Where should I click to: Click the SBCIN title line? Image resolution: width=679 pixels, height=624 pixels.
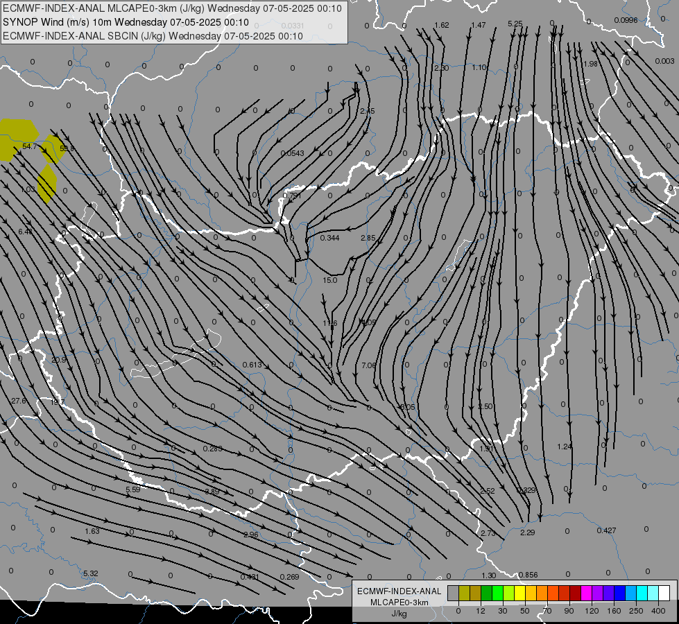click(x=153, y=36)
